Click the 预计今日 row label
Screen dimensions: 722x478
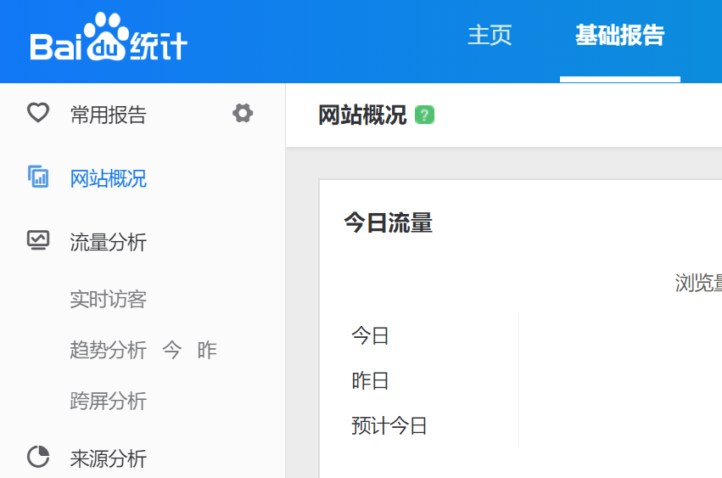coord(389,425)
